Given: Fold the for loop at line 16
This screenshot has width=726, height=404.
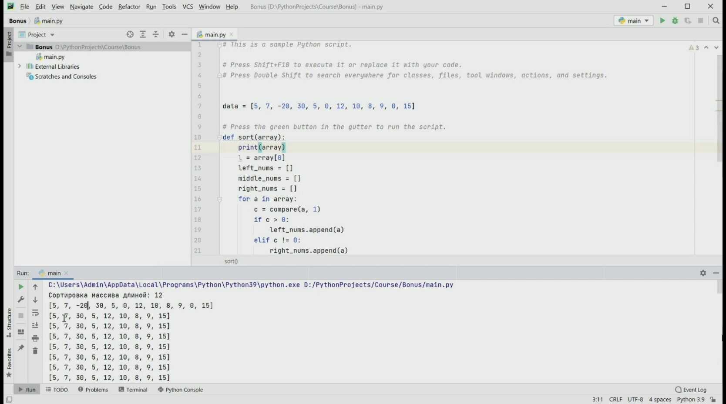Looking at the screenshot, I should [x=219, y=199].
